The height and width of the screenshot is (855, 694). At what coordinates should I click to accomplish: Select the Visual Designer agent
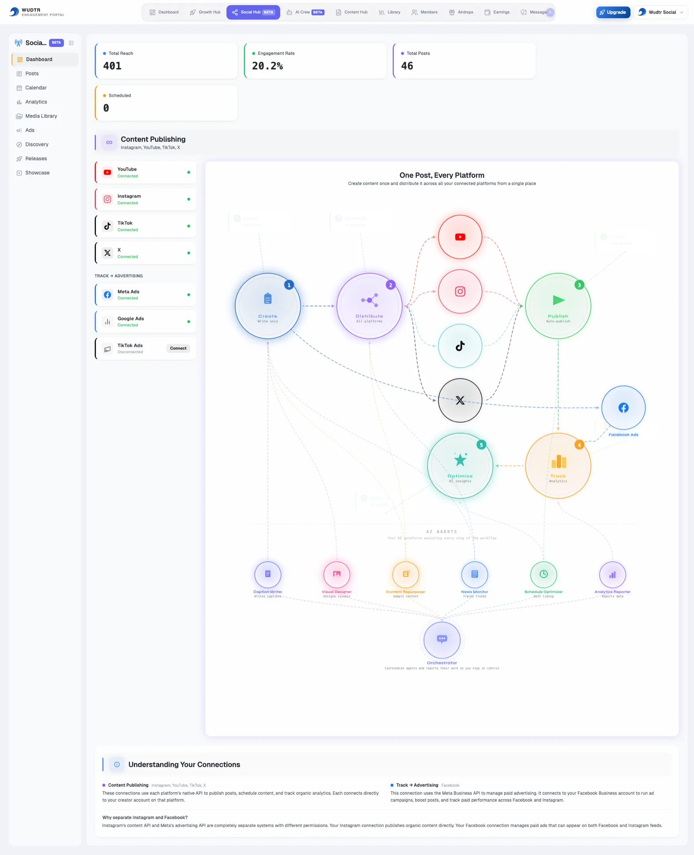click(337, 574)
